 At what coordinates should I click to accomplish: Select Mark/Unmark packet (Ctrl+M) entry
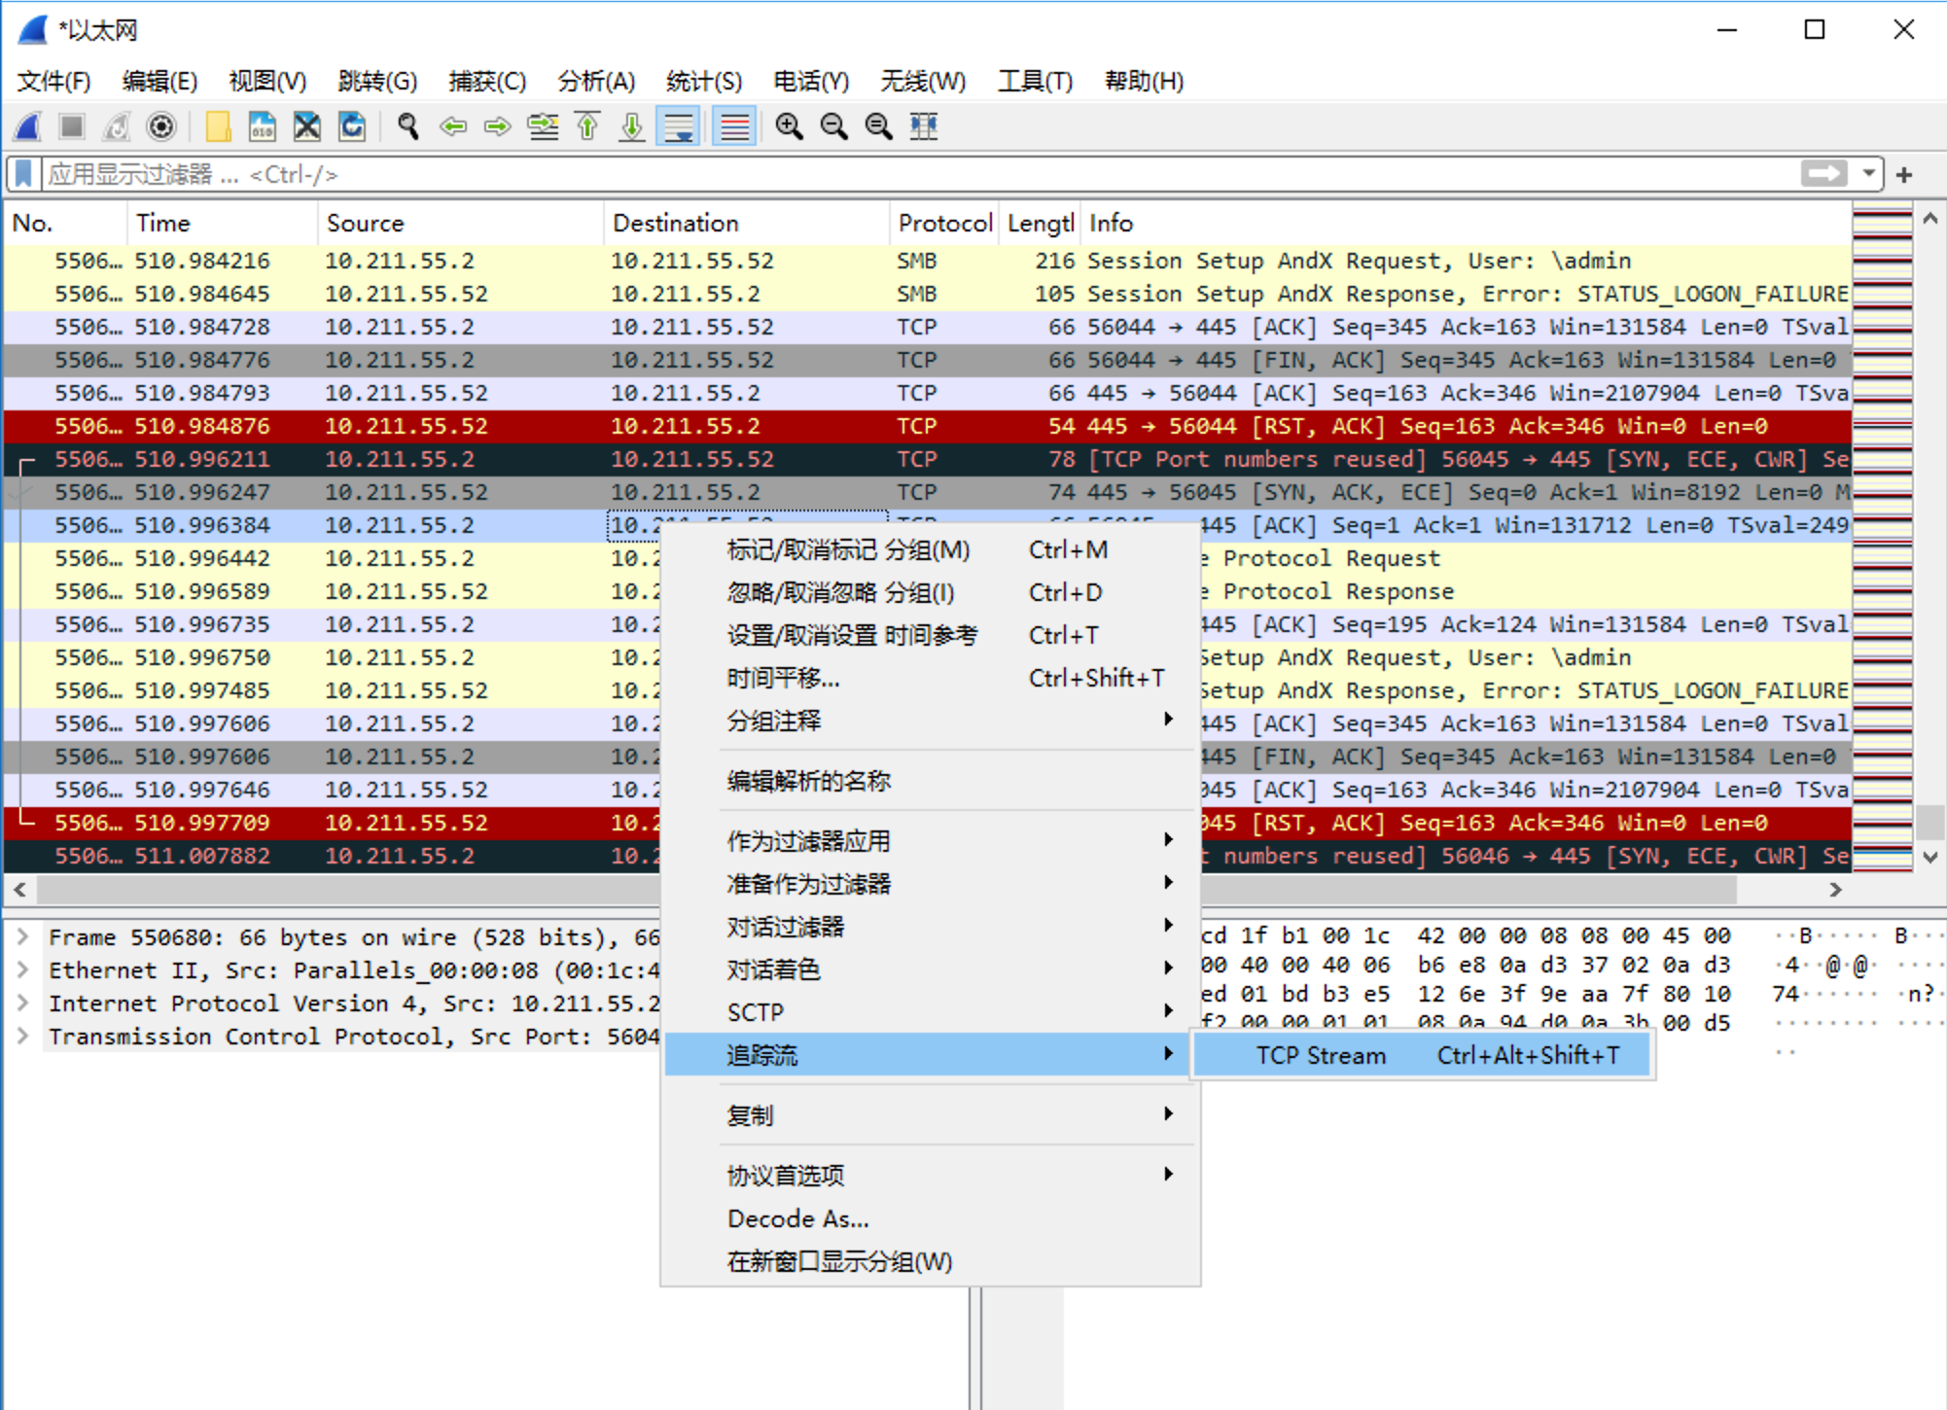[x=848, y=550]
